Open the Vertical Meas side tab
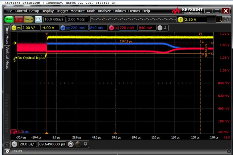This screenshot has height=155, width=233. coord(7,58)
